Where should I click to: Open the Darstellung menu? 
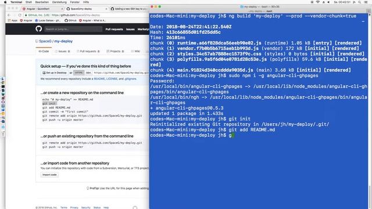point(59,2)
